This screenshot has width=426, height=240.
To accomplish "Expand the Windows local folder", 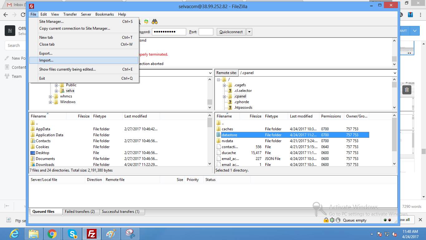I will [51, 102].
